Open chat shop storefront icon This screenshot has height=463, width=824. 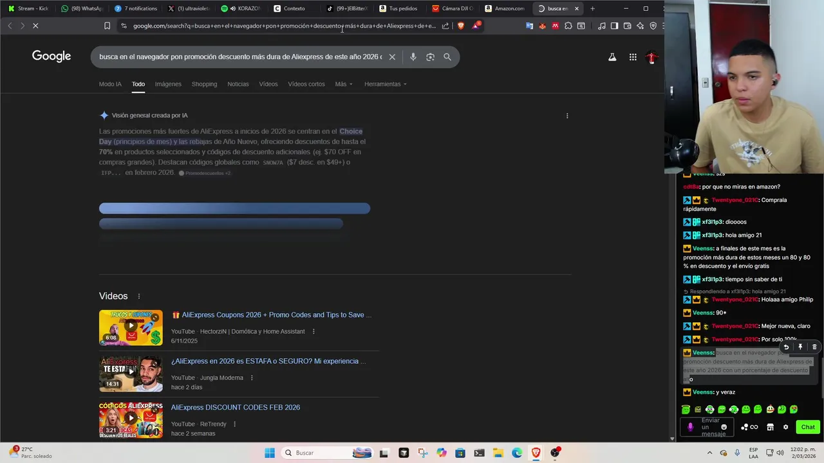point(770,427)
